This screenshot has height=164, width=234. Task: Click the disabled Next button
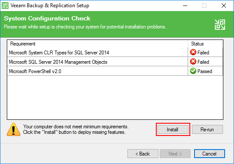(x=175, y=153)
